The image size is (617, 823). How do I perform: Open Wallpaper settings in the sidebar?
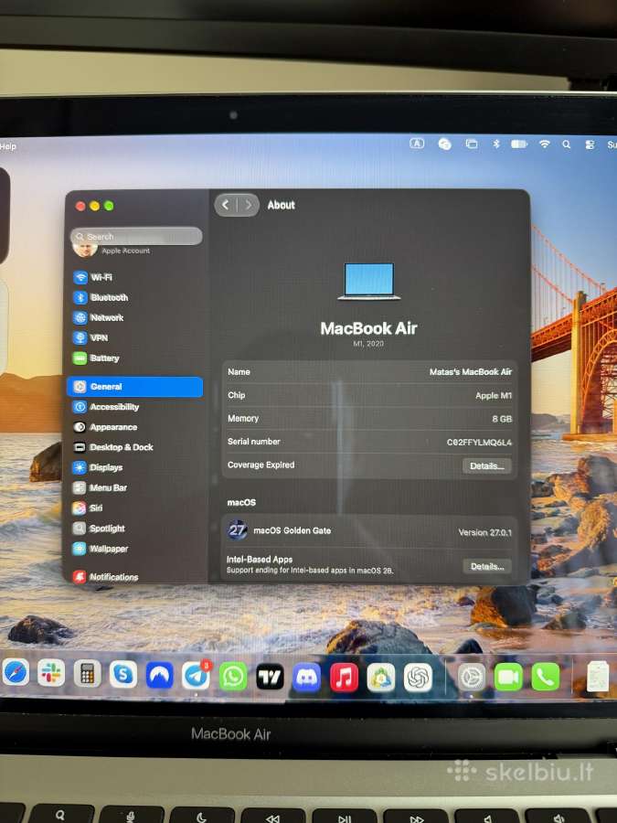[136, 549]
